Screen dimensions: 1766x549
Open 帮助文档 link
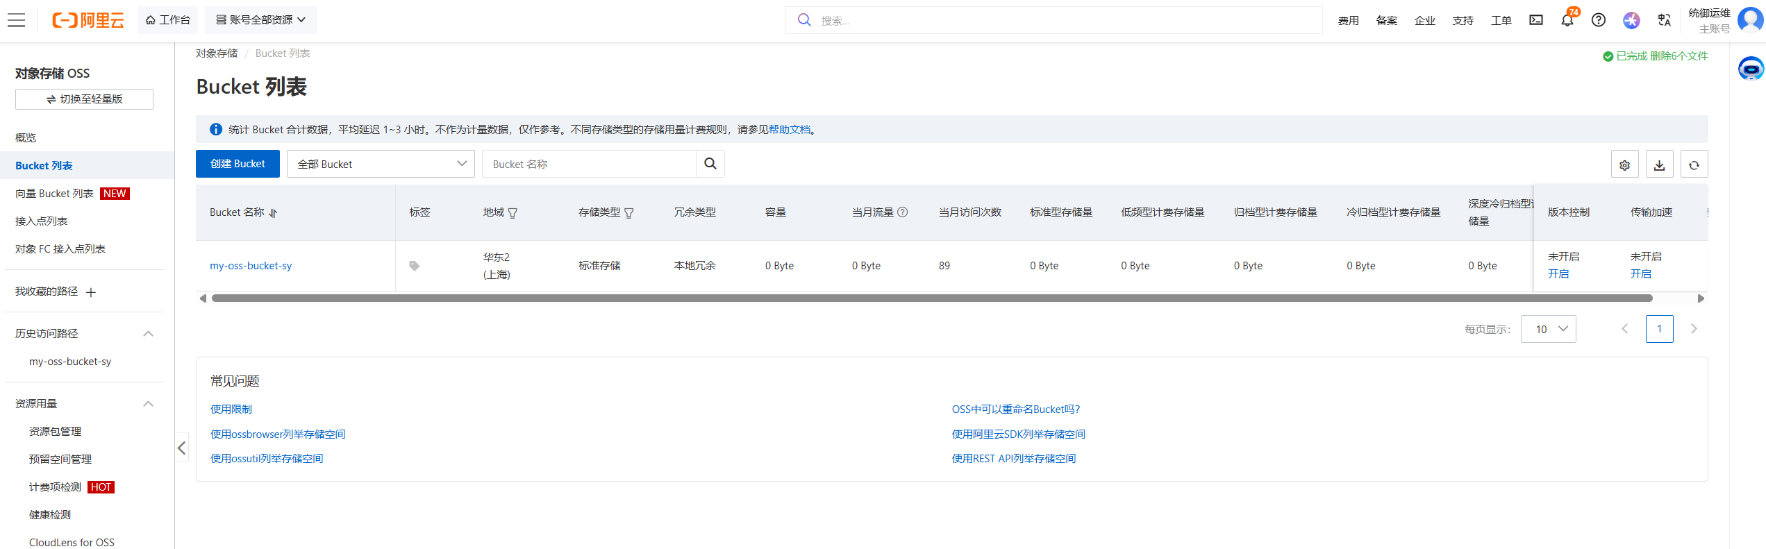(x=790, y=130)
